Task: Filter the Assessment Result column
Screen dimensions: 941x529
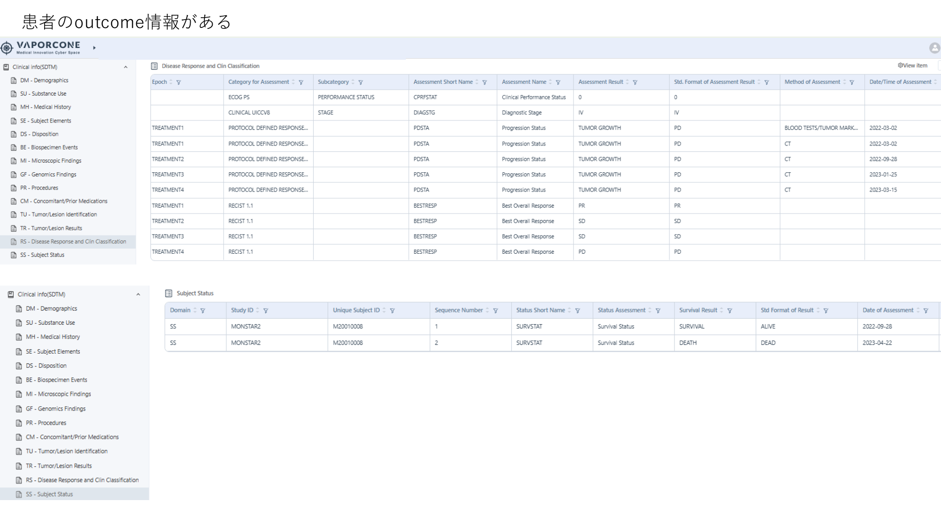Action: tap(635, 82)
